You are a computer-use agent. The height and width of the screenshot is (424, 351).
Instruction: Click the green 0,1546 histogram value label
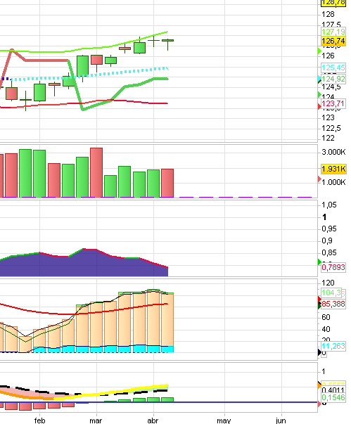333,397
